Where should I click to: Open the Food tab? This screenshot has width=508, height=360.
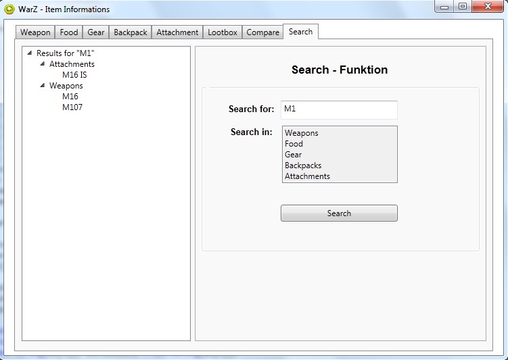(x=69, y=32)
